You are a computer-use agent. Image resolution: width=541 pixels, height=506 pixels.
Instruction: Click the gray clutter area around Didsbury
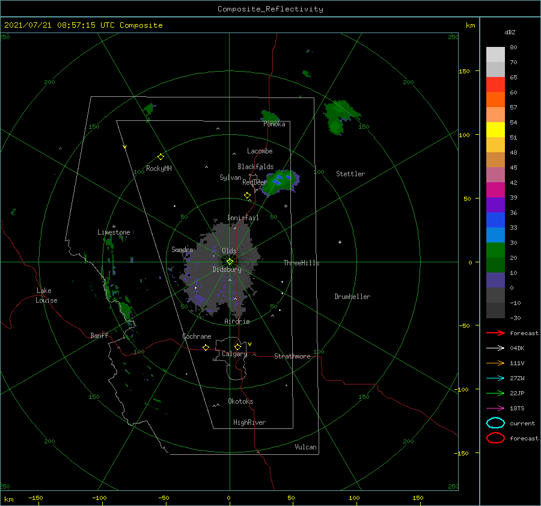tap(221, 268)
